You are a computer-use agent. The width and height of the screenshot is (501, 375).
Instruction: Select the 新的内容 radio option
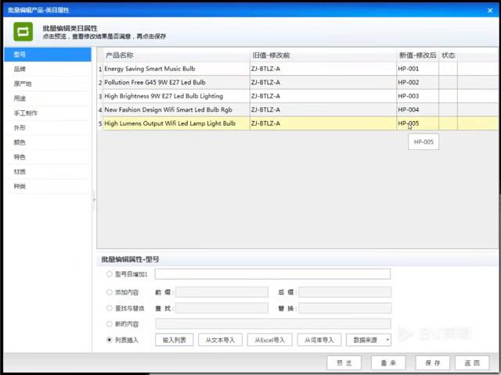click(x=110, y=324)
